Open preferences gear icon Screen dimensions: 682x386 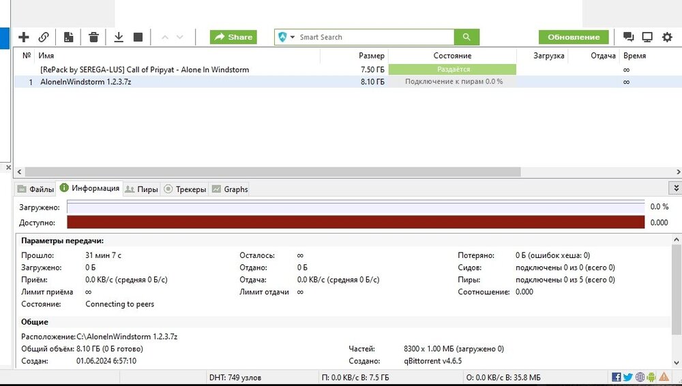pyautogui.click(x=667, y=37)
